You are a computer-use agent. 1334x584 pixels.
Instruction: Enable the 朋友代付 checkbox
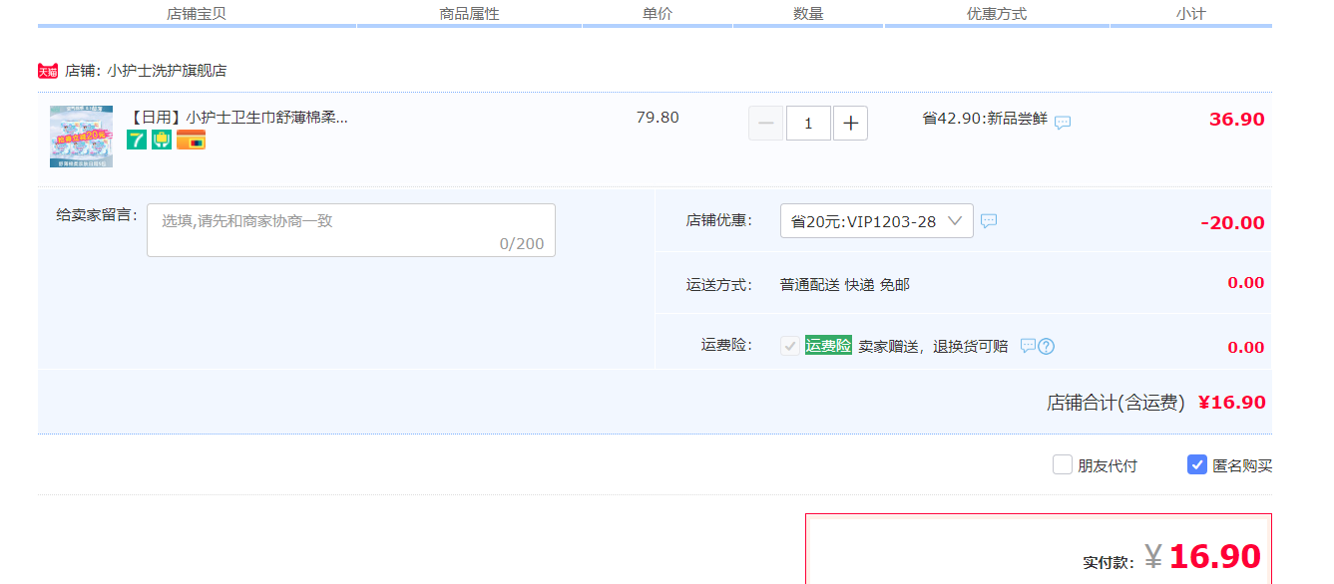[x=1063, y=464]
